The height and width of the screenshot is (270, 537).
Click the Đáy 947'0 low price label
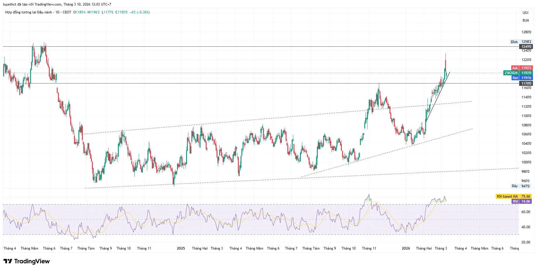(x=521, y=186)
